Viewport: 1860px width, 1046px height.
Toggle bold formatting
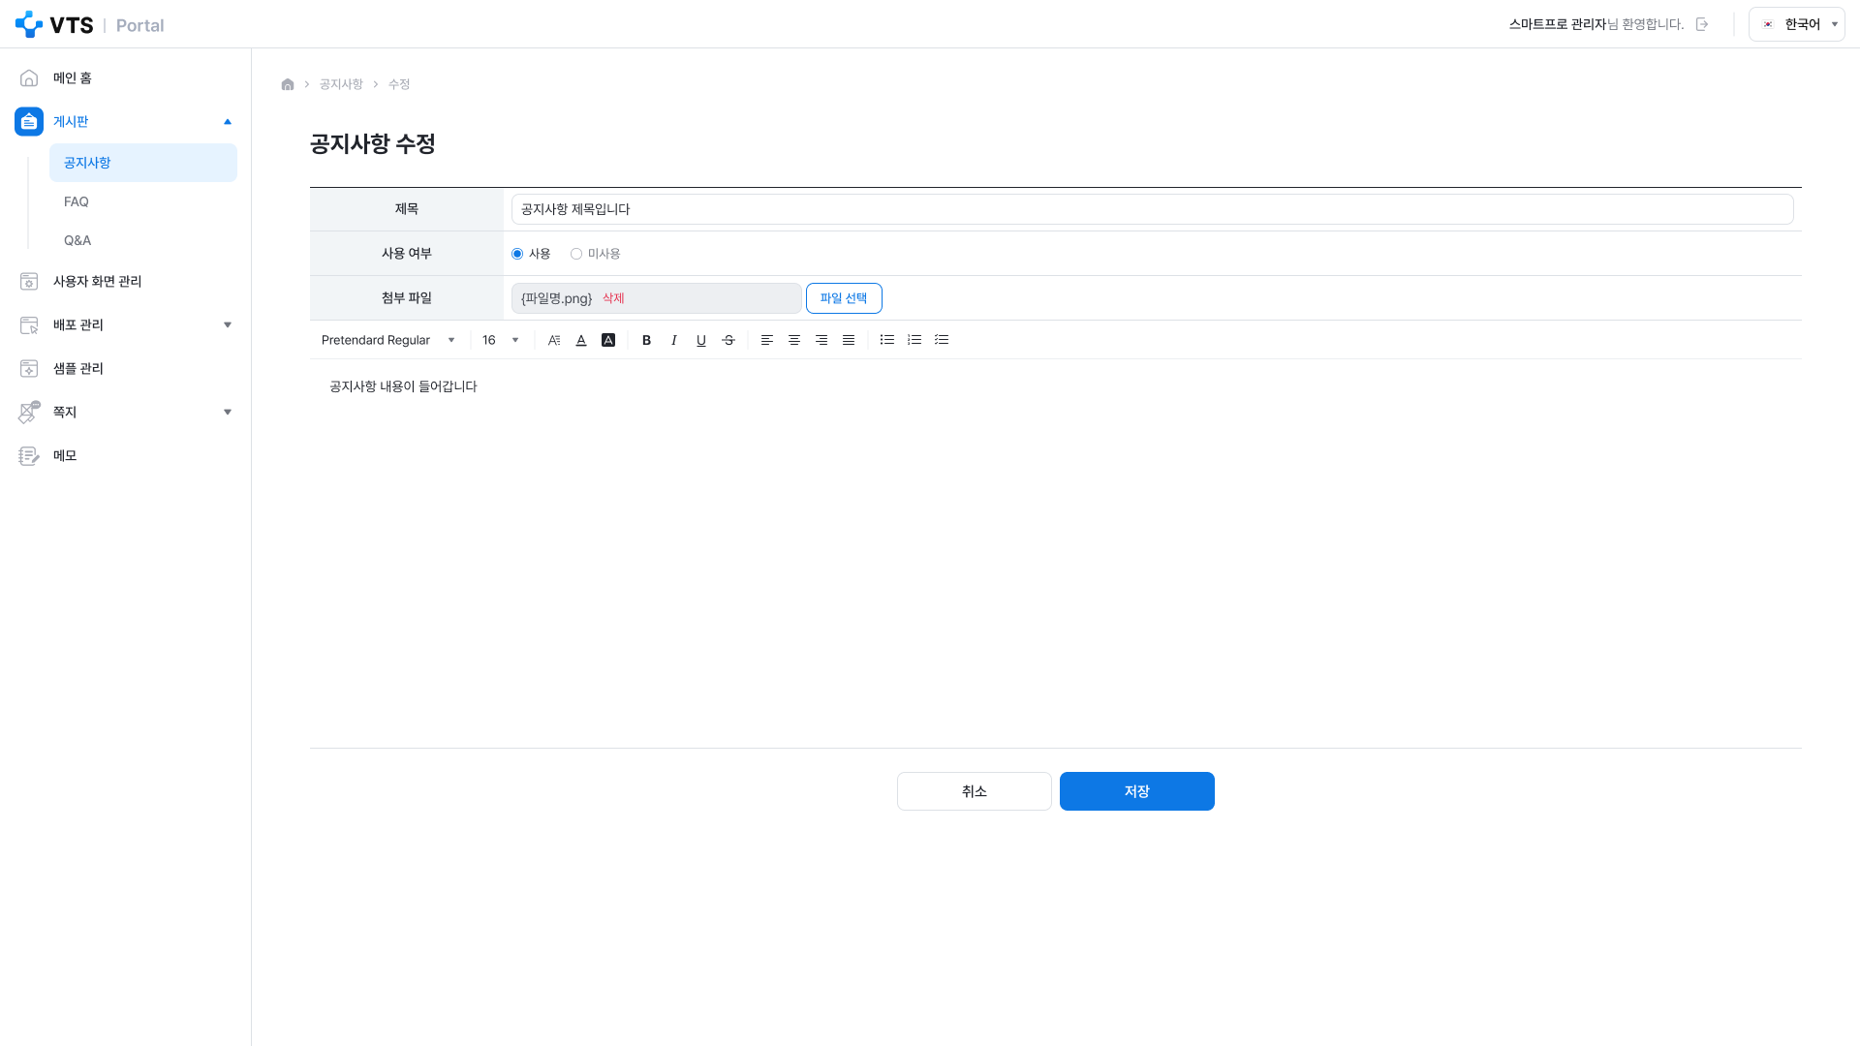[x=647, y=340]
